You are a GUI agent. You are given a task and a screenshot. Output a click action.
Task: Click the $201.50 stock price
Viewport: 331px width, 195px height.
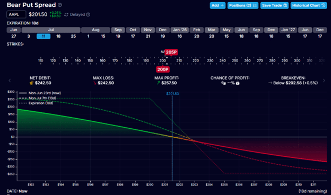click(x=38, y=14)
